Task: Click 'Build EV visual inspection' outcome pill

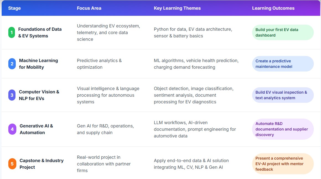Action: 283,95
